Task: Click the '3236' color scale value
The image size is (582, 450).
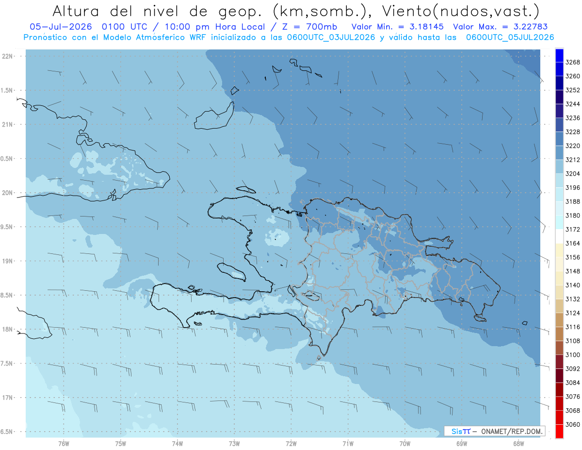Action: pos(573,118)
